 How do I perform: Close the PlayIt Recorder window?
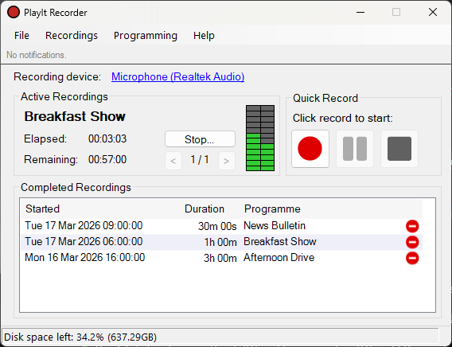coord(433,12)
